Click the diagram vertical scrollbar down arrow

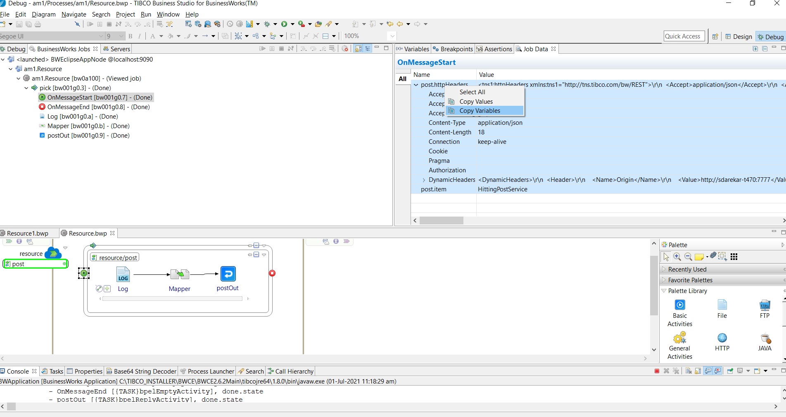654,350
